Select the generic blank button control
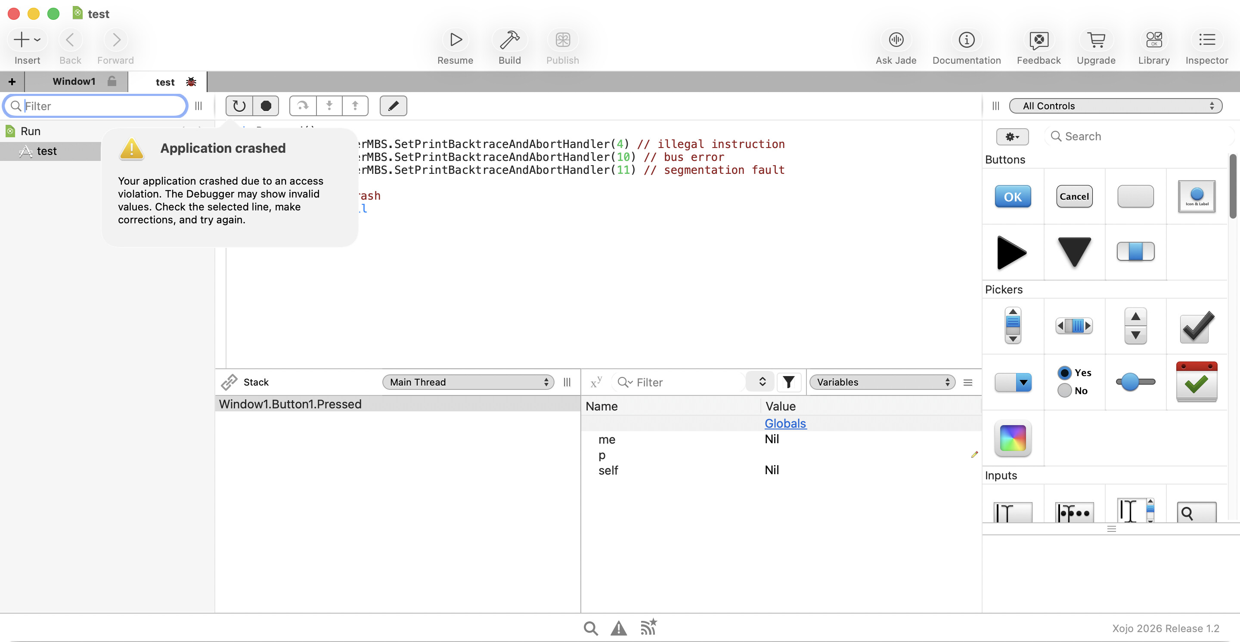This screenshot has width=1240, height=642. [x=1135, y=196]
